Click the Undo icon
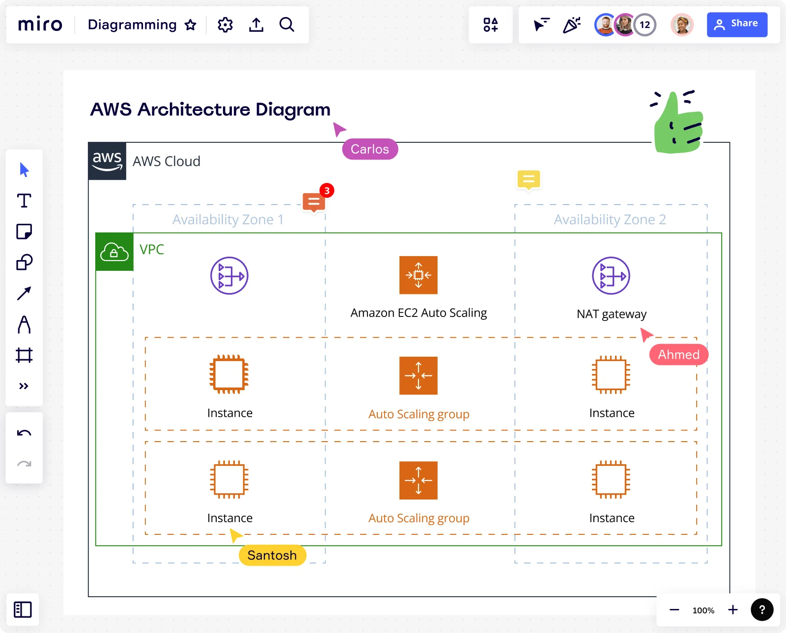786x633 pixels. point(24,432)
